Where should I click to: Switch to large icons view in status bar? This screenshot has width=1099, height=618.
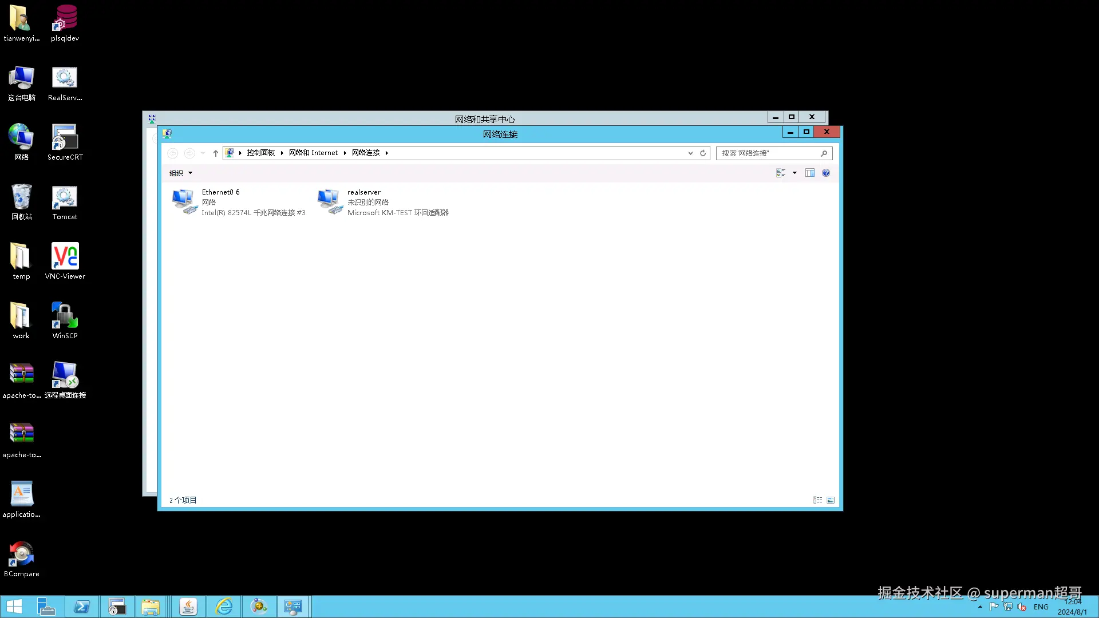(831, 500)
